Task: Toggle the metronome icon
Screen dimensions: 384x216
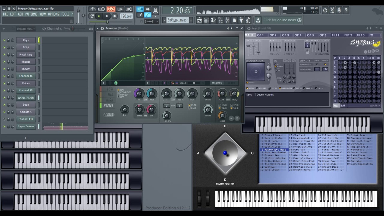Action: tap(93, 9)
